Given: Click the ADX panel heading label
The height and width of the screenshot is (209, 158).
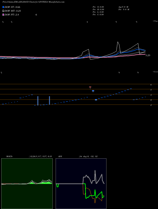Looking at the screenshot, I should click(x=60, y=156).
